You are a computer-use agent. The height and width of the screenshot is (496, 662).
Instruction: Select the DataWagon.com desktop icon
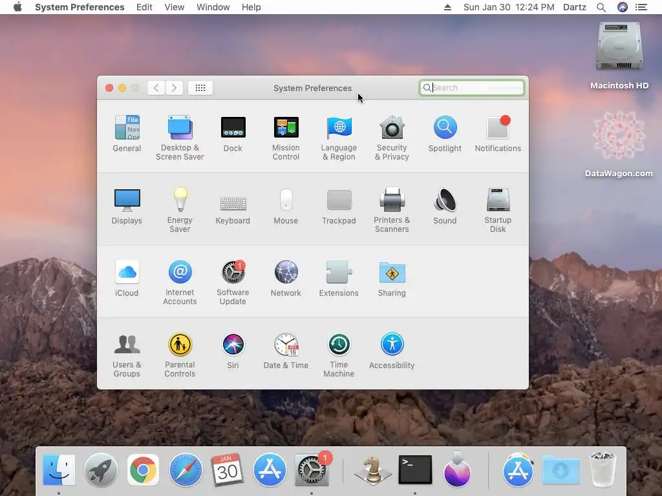(x=619, y=144)
